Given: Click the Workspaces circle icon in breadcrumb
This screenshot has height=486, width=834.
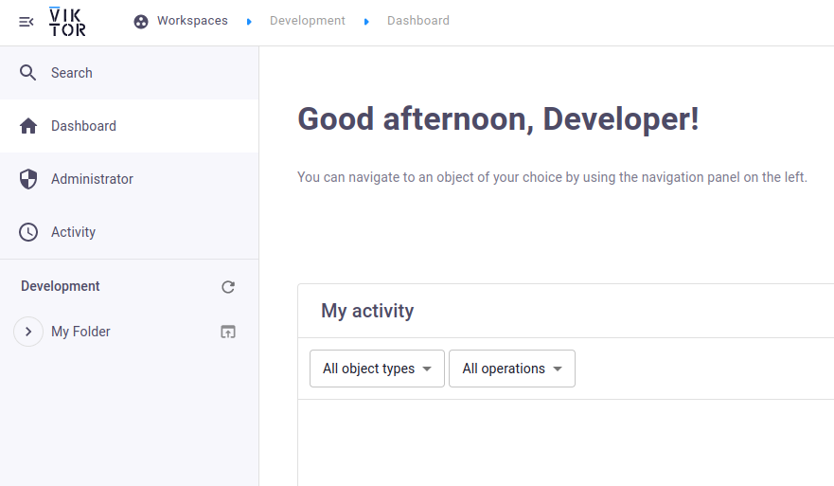Looking at the screenshot, I should 141,21.
